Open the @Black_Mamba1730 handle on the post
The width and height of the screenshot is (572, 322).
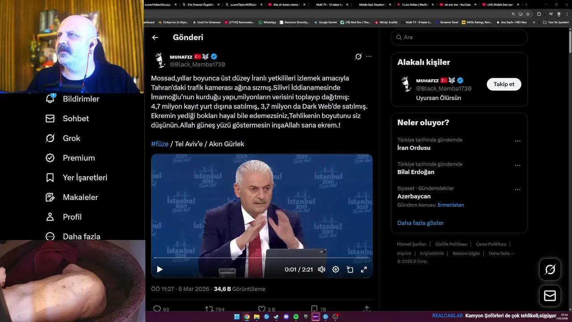pos(197,64)
